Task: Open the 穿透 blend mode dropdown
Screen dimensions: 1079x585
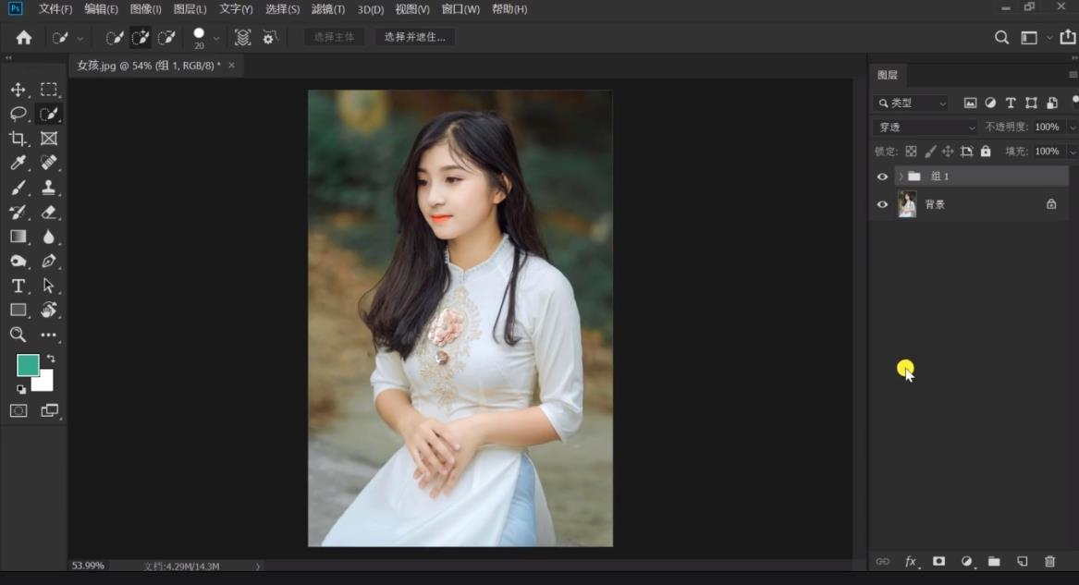Action: click(x=925, y=127)
